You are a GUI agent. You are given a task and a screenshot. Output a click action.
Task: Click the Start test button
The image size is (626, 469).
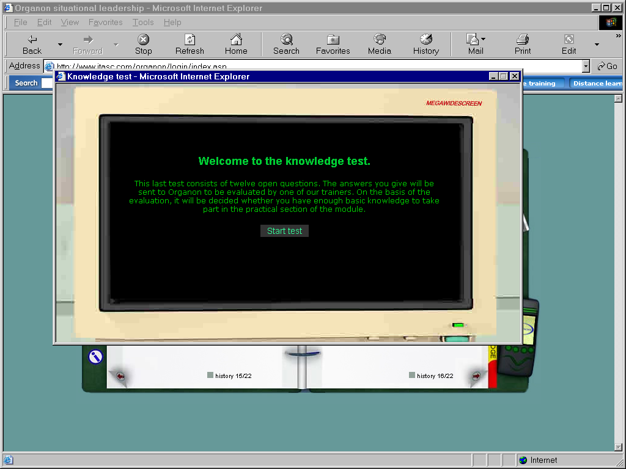coord(284,231)
